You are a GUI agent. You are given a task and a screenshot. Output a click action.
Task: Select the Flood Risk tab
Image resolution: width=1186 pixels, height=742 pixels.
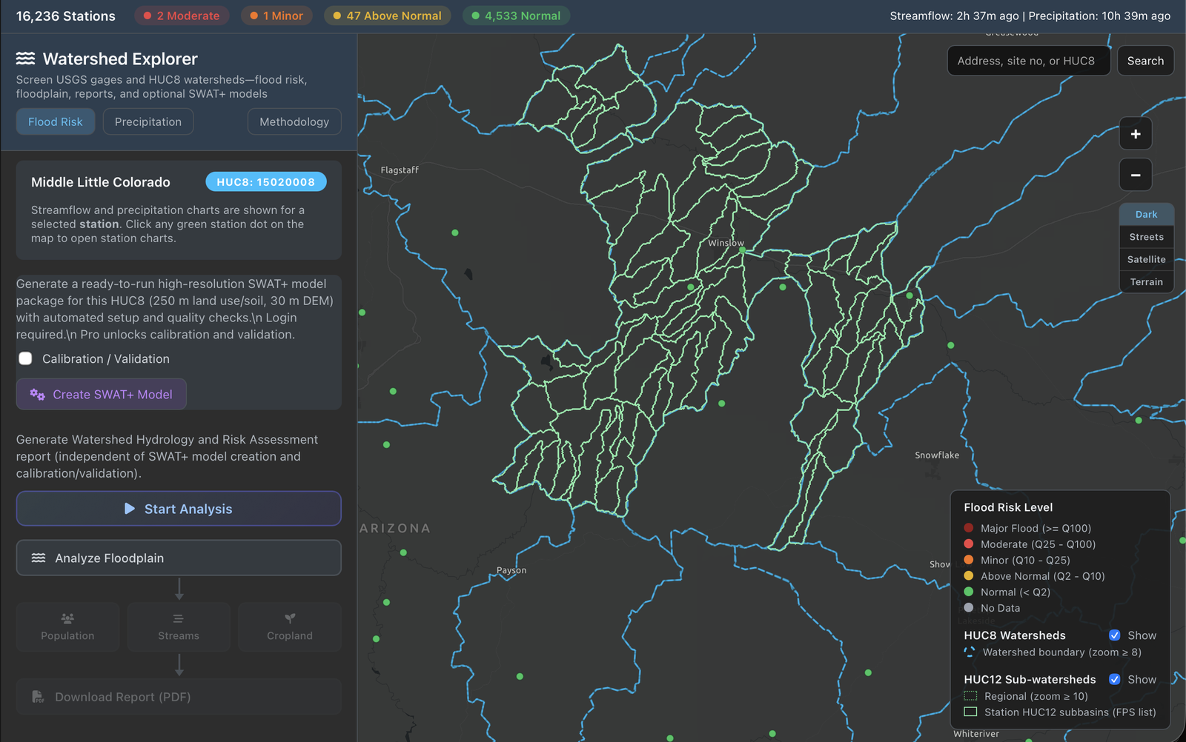[55, 121]
